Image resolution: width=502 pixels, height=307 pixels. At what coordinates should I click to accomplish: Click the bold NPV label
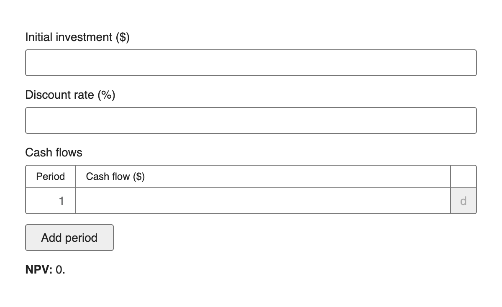point(39,270)
